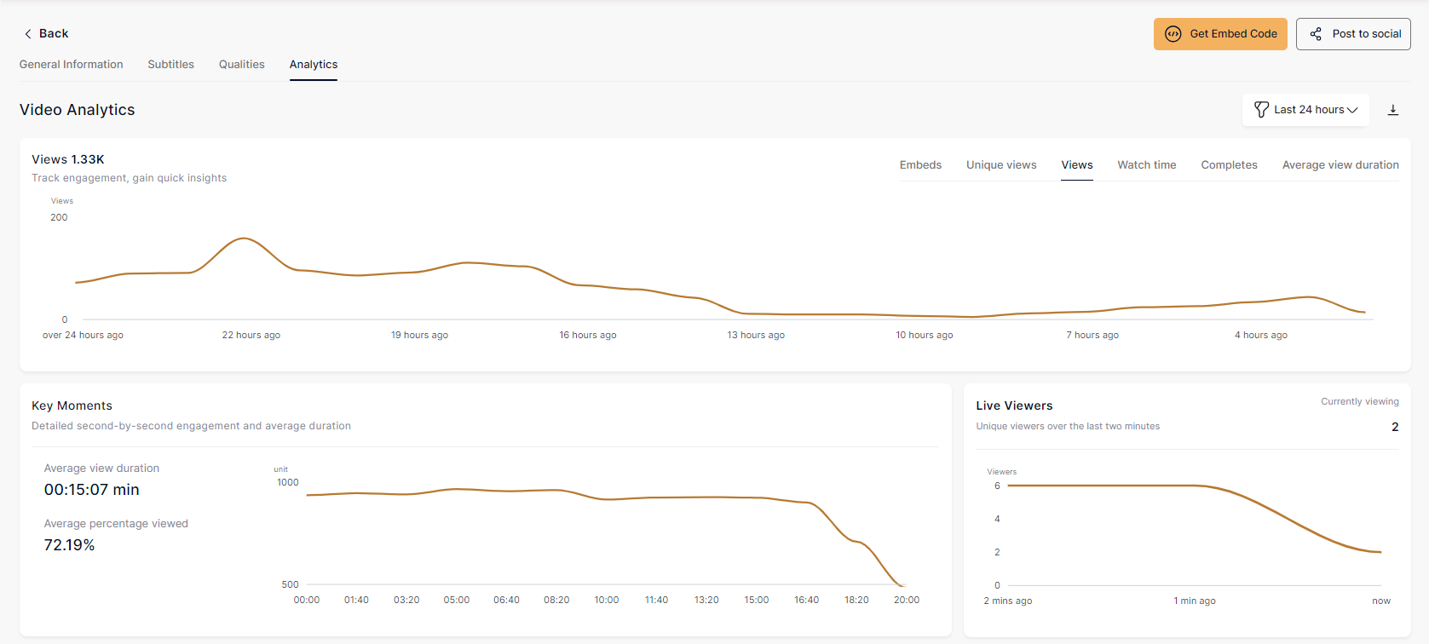Click the embed code icon
The height and width of the screenshot is (644, 1429).
1173,34
